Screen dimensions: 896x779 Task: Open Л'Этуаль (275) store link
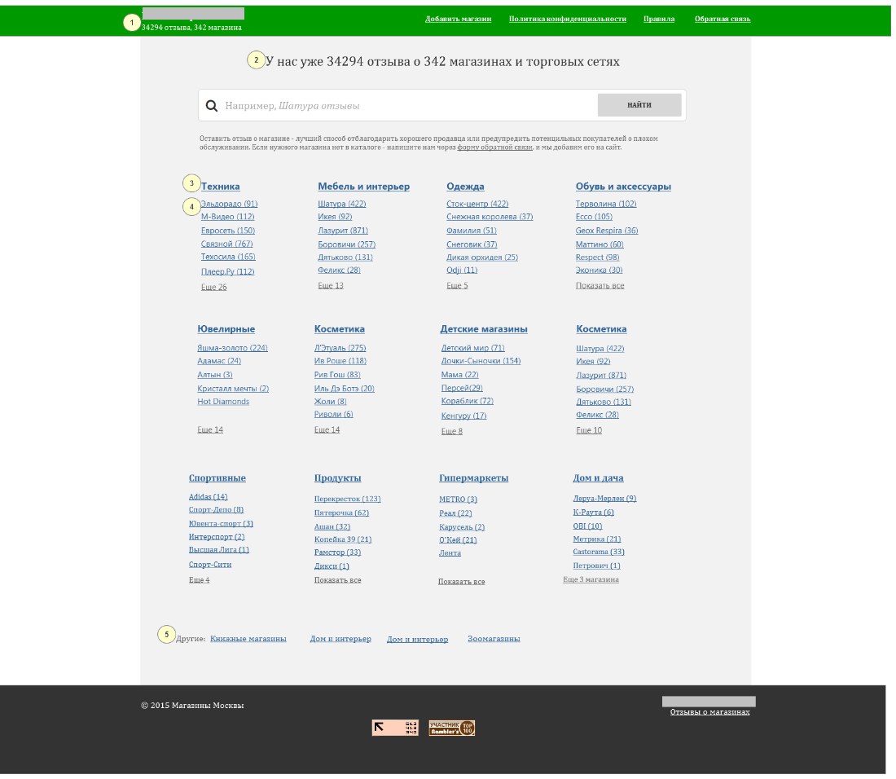[x=340, y=347]
